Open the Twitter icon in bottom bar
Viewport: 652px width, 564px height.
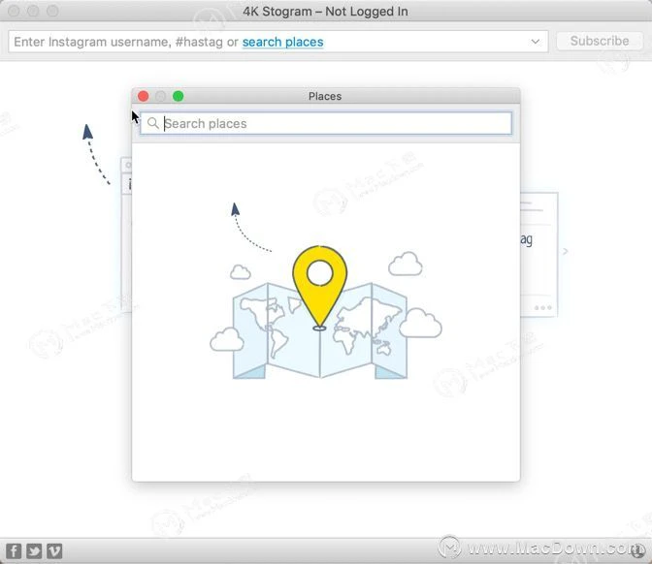(x=34, y=551)
